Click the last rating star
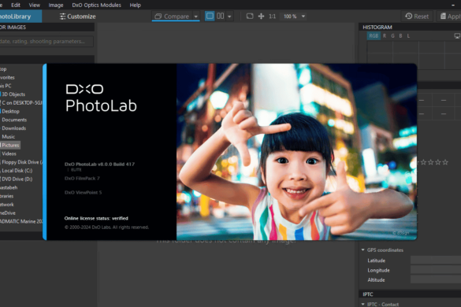The image size is (461, 307). pyautogui.click(x=445, y=162)
